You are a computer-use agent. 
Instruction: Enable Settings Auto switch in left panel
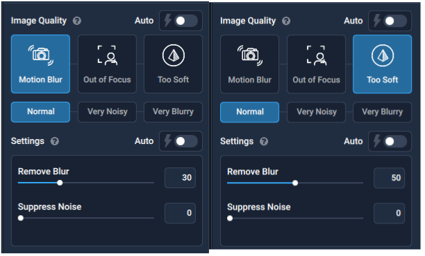[186, 141]
